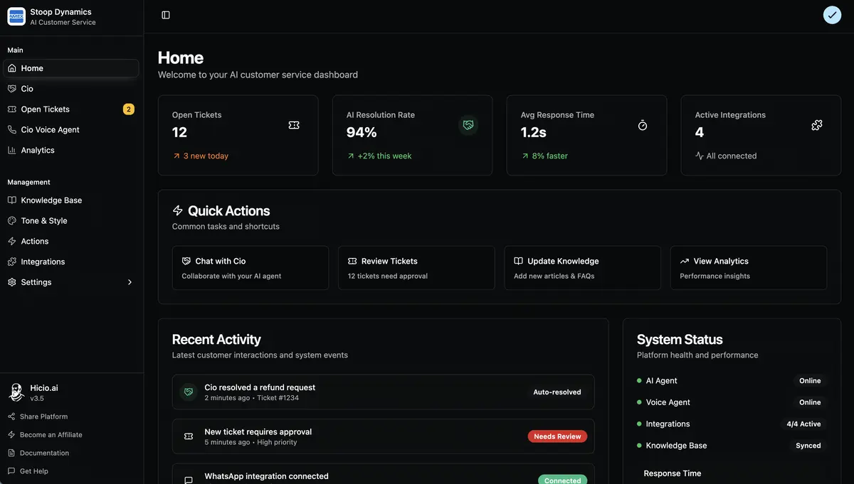Click the Stoop Dynamics logo icon
Image resolution: width=854 pixels, height=484 pixels.
(x=16, y=16)
